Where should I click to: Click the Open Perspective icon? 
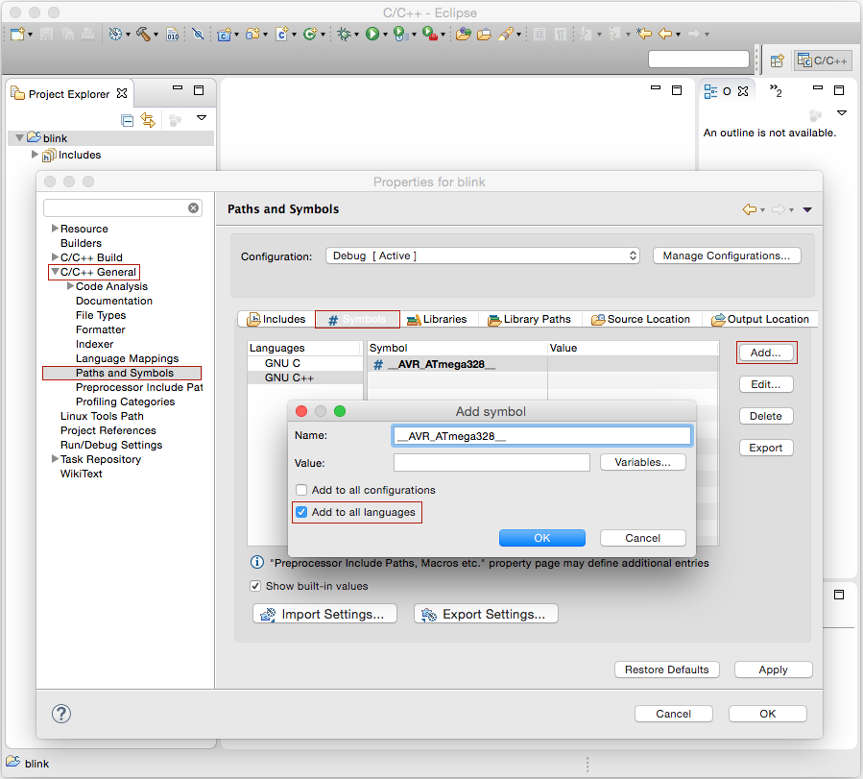click(x=777, y=61)
